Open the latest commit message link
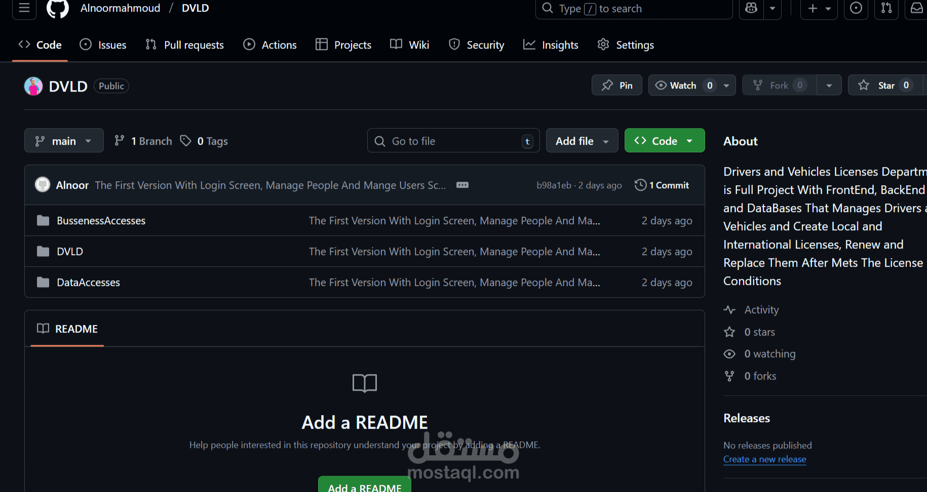The height and width of the screenshot is (492, 927). 271,185
